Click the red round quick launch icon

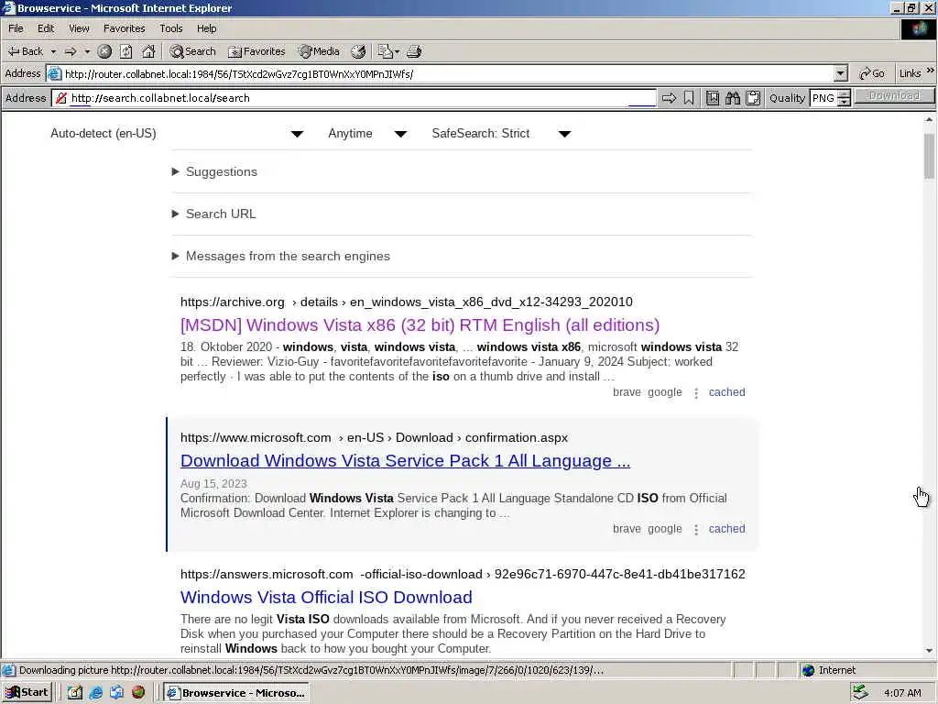tap(138, 693)
